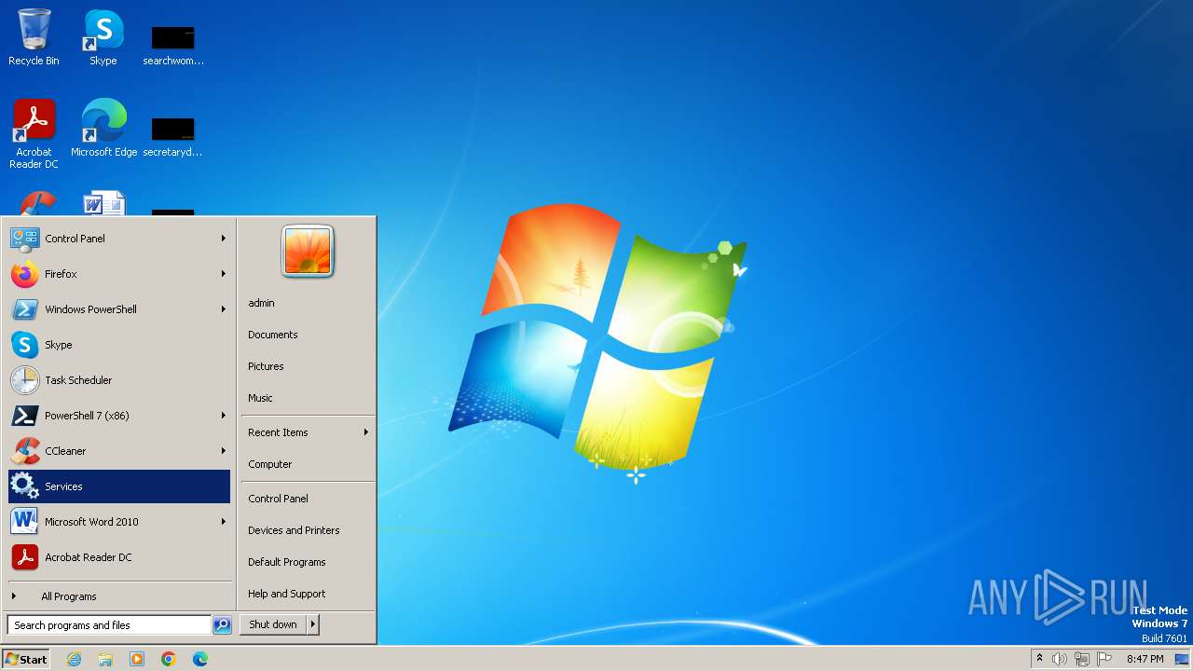This screenshot has width=1193, height=671.
Task: Open Help and Support
Action: [x=308, y=594]
